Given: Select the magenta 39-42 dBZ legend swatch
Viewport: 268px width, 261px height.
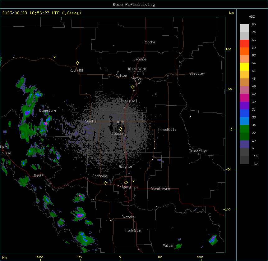Looking at the screenshot, I should (x=244, y=98).
